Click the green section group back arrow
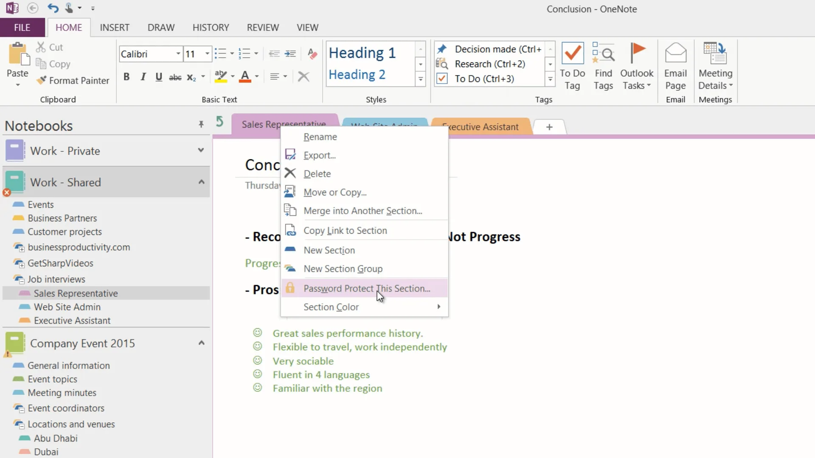Image resolution: width=815 pixels, height=458 pixels. pyautogui.click(x=219, y=122)
